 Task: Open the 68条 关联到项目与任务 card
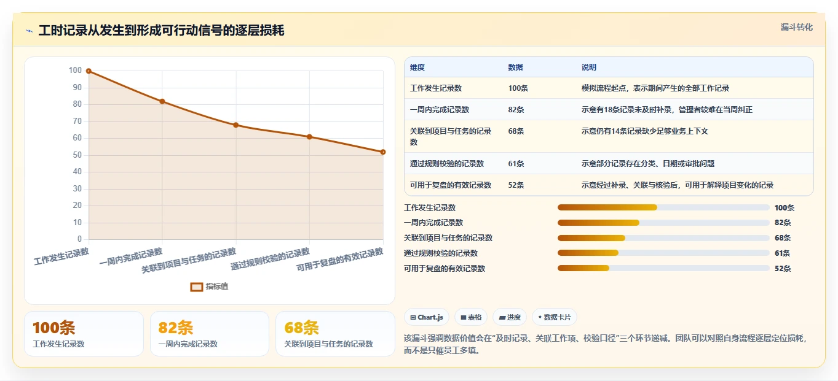click(x=335, y=334)
